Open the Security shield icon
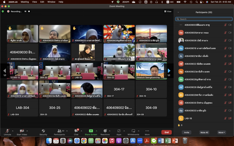Image resolution: width=234 pixels, height=146 pixels. click(x=43, y=131)
